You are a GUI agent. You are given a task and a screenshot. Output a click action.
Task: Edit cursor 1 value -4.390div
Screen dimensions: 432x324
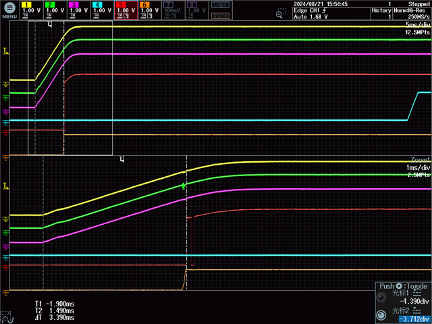(x=414, y=301)
